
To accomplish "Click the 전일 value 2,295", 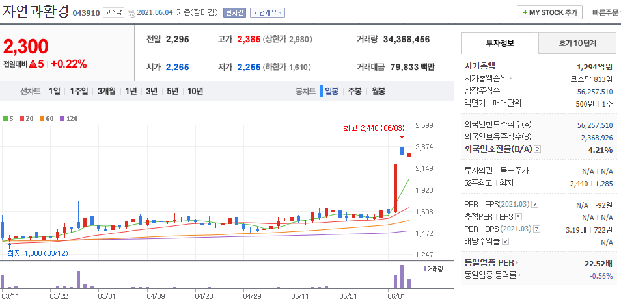I will [178, 39].
